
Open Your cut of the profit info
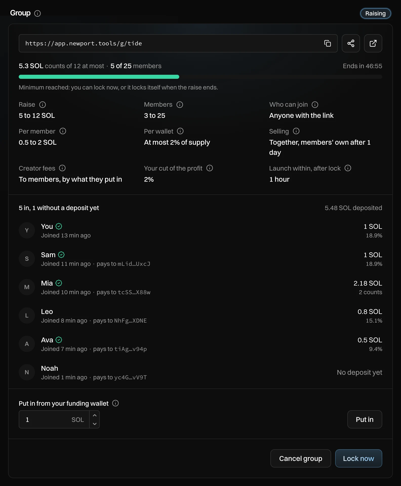pyautogui.click(x=210, y=168)
